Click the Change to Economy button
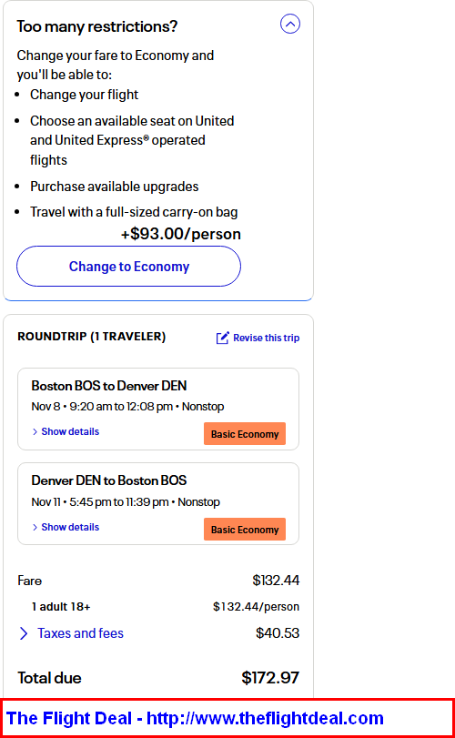This screenshot has width=455, height=738. 129,267
